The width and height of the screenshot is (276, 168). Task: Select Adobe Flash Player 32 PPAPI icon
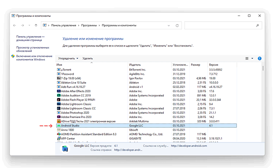(x=59, y=100)
